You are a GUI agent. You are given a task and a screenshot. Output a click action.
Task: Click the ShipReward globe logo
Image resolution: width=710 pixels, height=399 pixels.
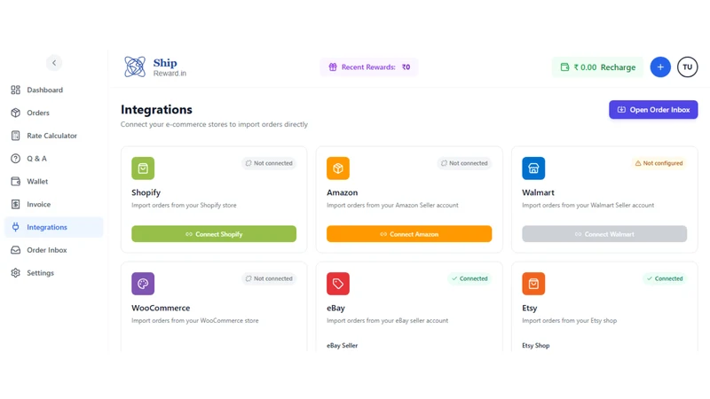(x=135, y=67)
